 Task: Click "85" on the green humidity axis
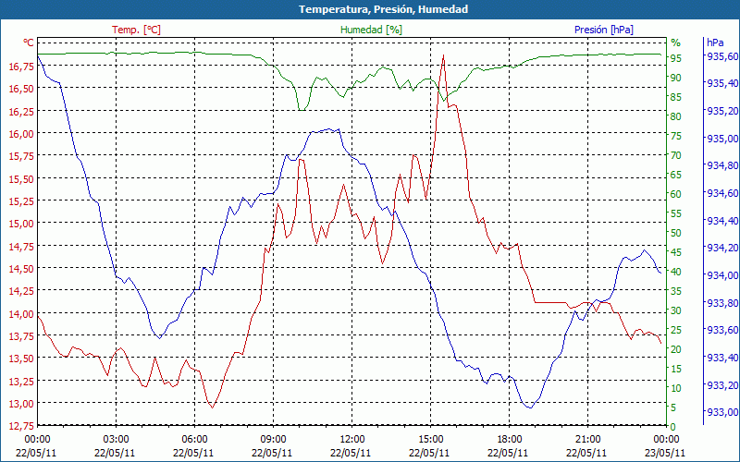(676, 97)
